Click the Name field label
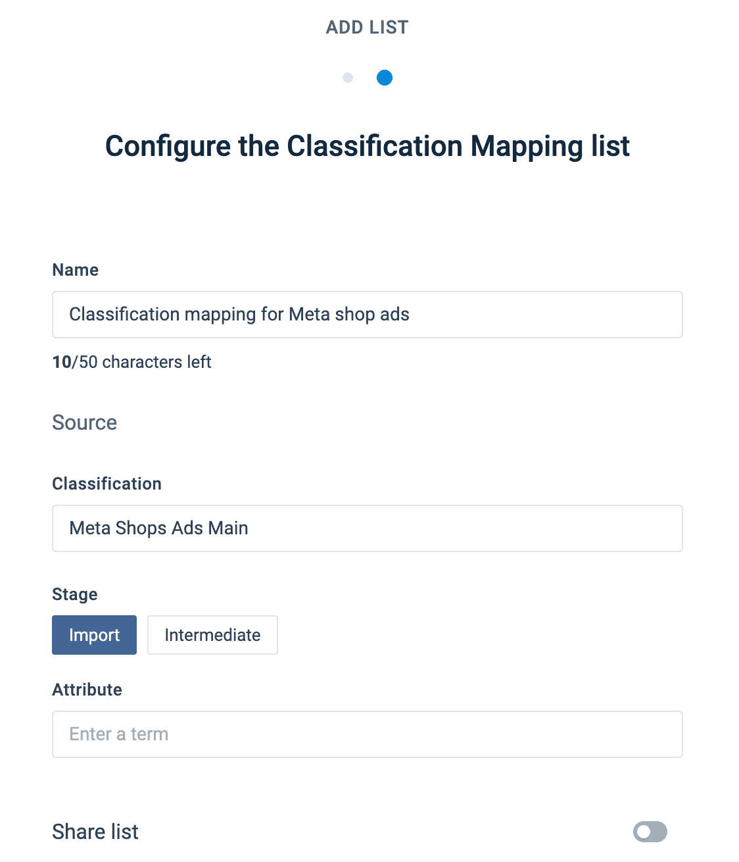 pos(76,270)
